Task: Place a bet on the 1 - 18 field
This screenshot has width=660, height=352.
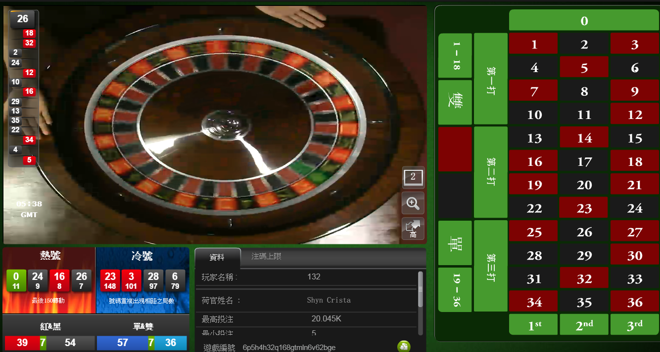Action: tap(455, 55)
